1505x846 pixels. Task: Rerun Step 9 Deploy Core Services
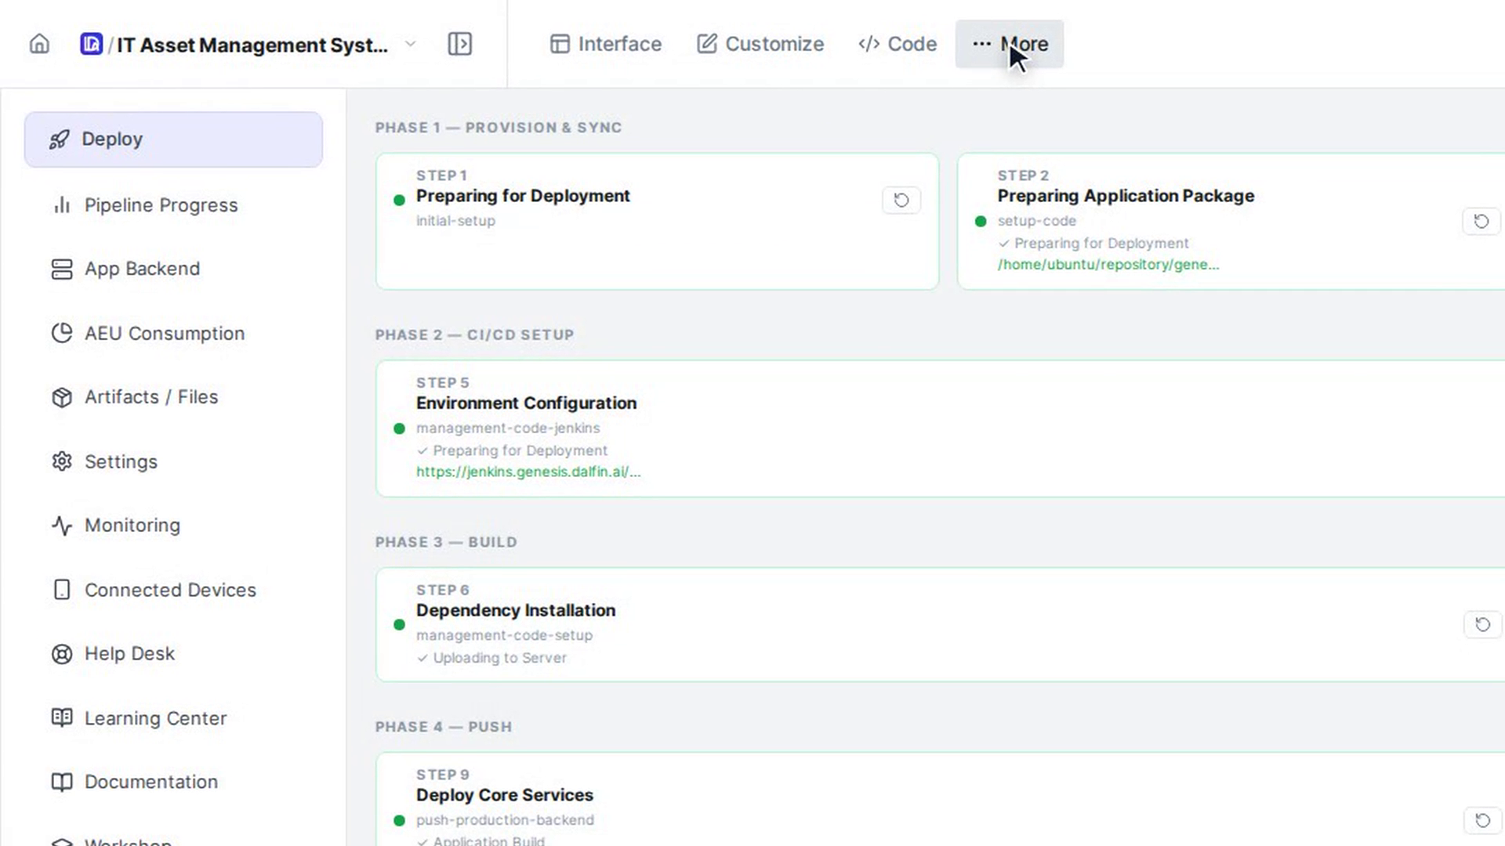[1482, 820]
